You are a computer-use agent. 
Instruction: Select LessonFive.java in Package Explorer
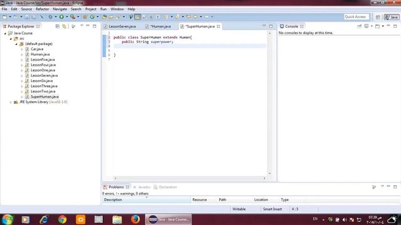click(x=43, y=60)
